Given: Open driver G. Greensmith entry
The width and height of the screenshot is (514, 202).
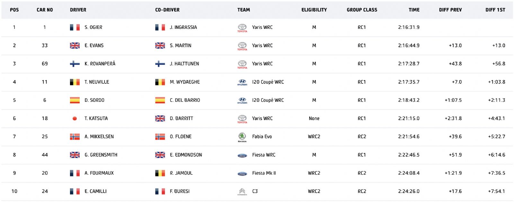Looking at the screenshot, I should coord(101,155).
